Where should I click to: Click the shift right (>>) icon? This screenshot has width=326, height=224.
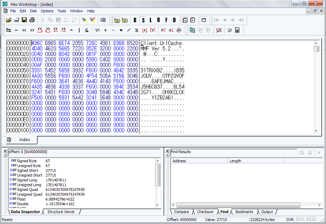[x=32, y=30]
